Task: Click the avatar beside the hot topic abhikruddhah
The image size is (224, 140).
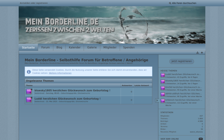Action: click(162, 94)
